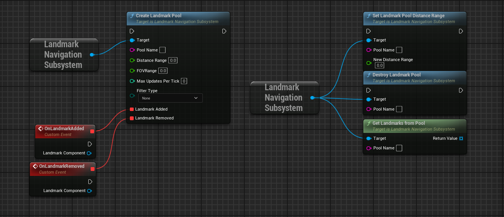
Task: Click Target pin on Create Landmark Pool
Action: tap(132, 40)
